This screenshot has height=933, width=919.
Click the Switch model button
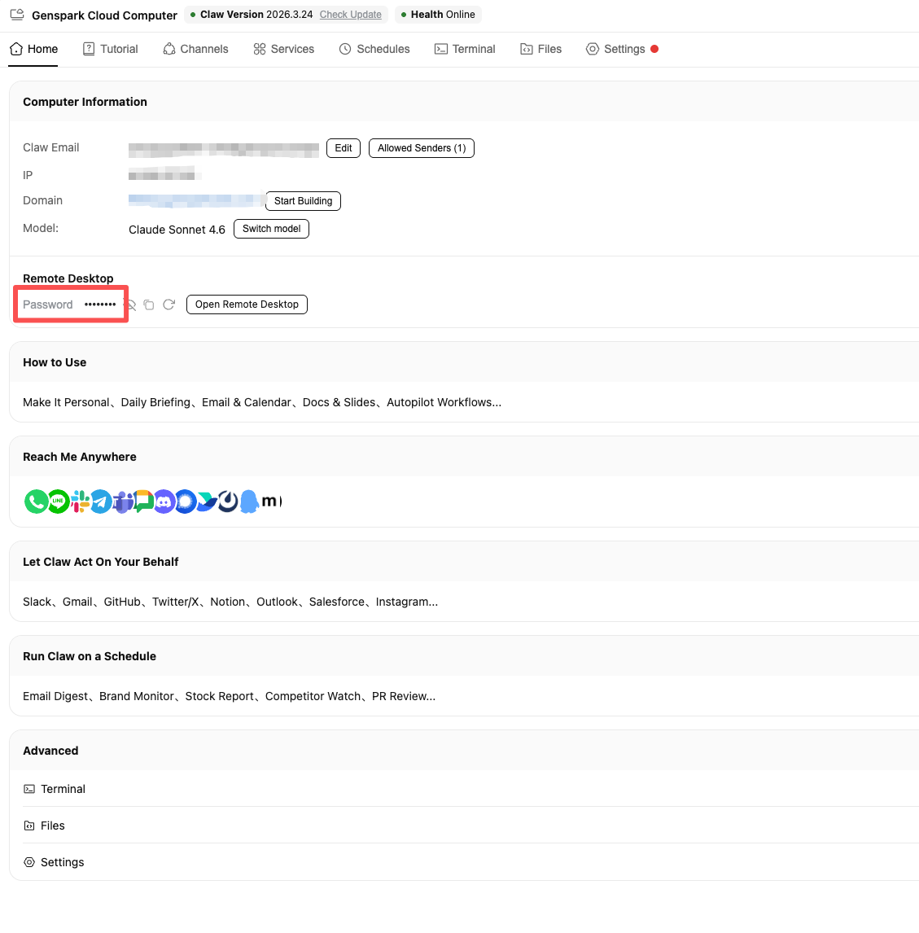[x=271, y=229]
